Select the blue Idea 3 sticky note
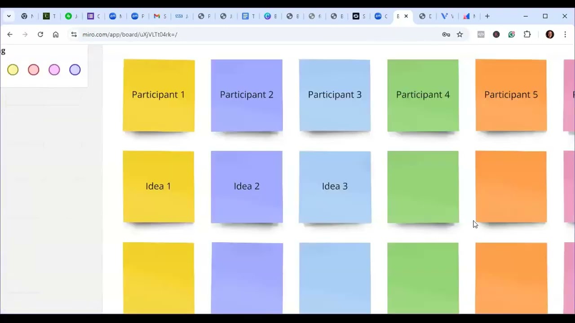Image resolution: width=575 pixels, height=323 pixels. click(x=335, y=187)
